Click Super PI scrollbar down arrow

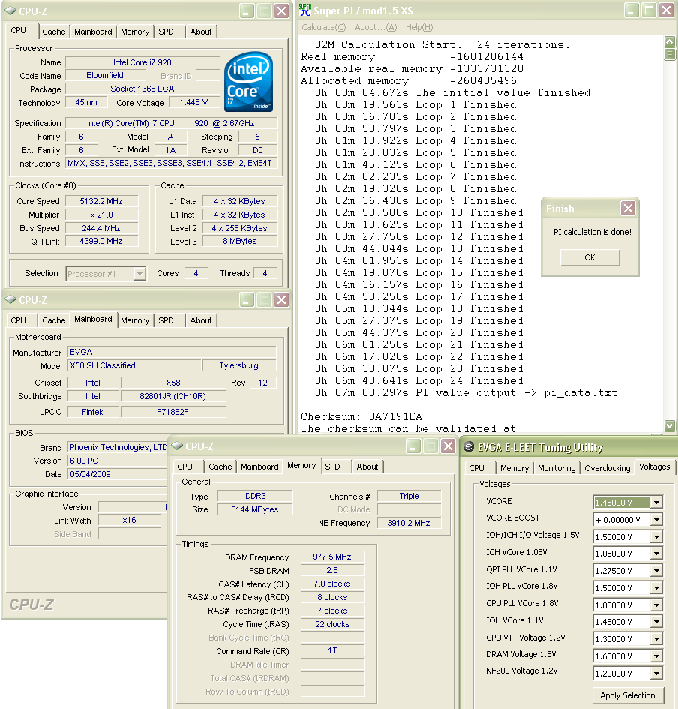[670, 425]
